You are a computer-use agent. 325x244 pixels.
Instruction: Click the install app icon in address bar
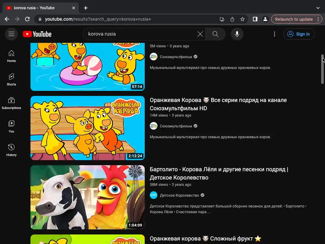click(222, 19)
